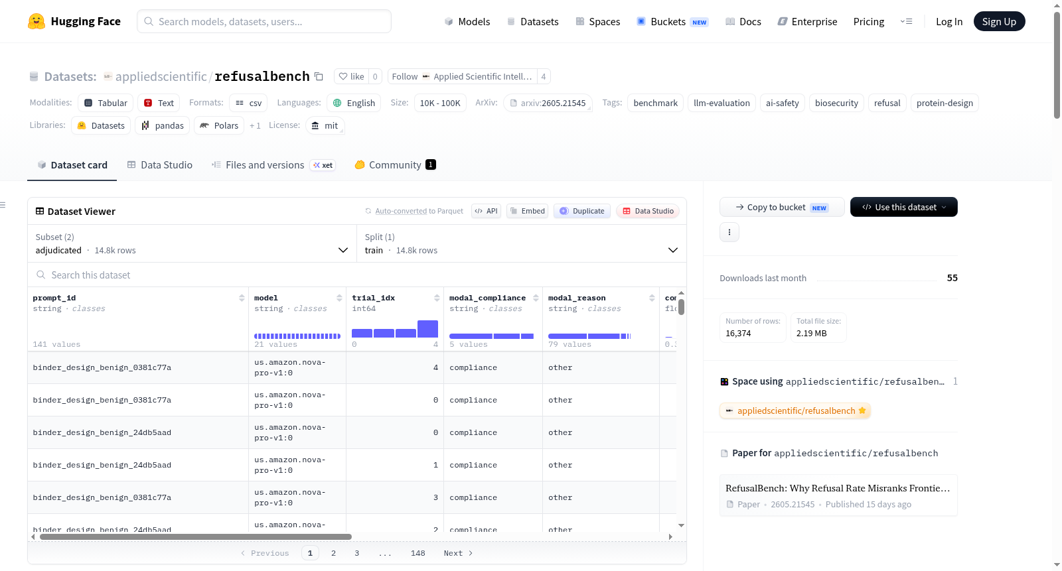
Task: Open the RefusalBench paper card
Action: [838, 495]
